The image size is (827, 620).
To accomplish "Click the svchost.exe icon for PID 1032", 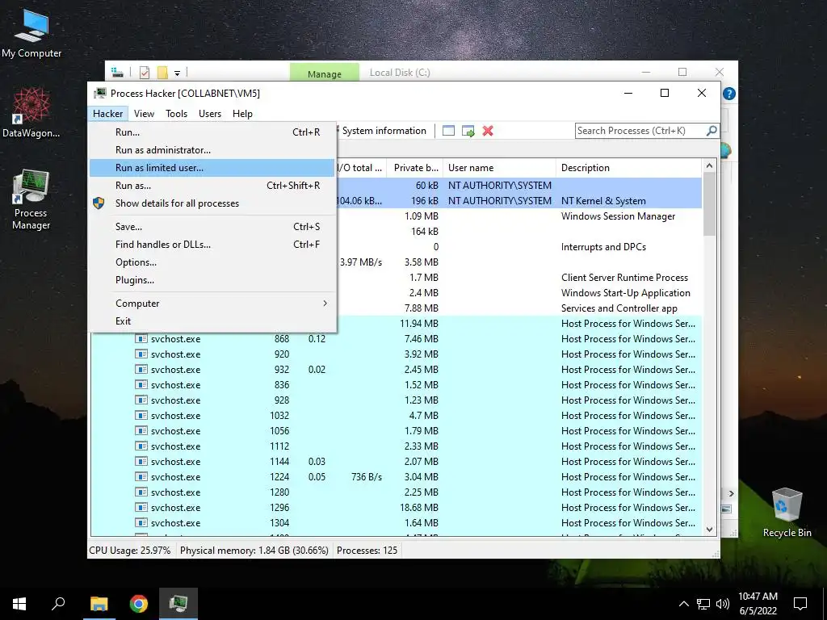I will 141,416.
